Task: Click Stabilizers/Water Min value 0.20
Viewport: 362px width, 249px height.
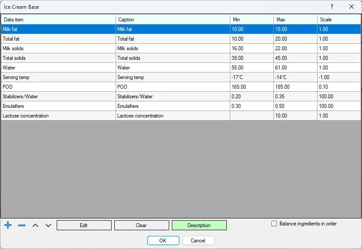Action: [x=252, y=97]
